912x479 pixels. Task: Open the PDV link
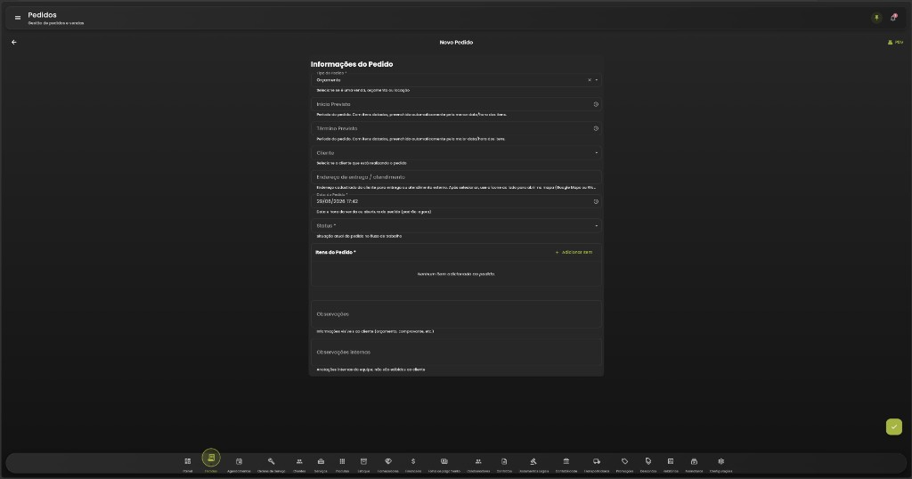(895, 43)
